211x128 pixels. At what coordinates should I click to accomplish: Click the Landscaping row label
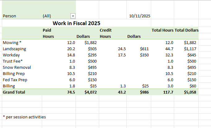(14, 49)
